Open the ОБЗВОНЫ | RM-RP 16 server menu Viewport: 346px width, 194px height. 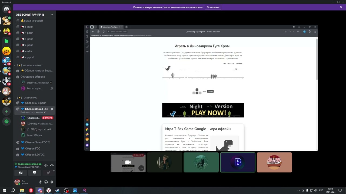34,15
